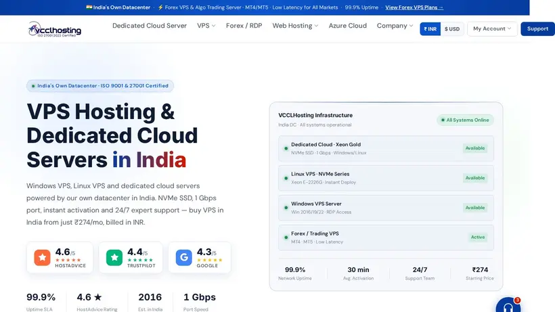The image size is (555, 312).
Task: Open the Azure Cloud menu item
Action: [348, 26]
